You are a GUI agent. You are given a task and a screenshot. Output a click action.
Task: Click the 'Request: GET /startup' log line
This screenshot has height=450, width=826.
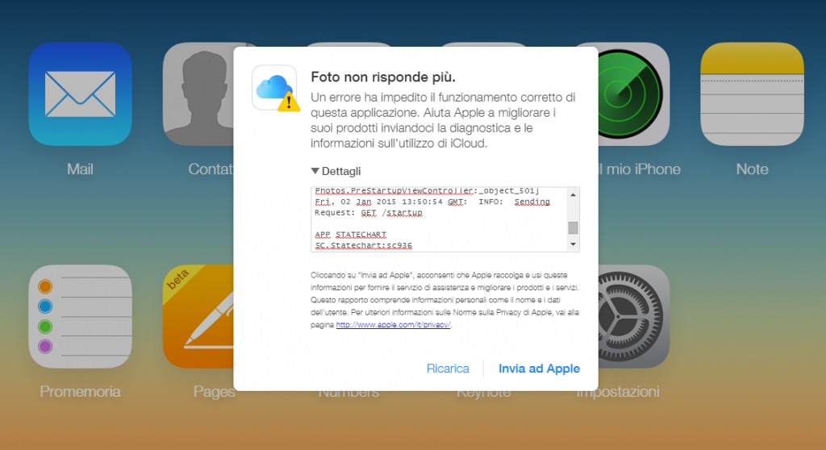point(369,213)
